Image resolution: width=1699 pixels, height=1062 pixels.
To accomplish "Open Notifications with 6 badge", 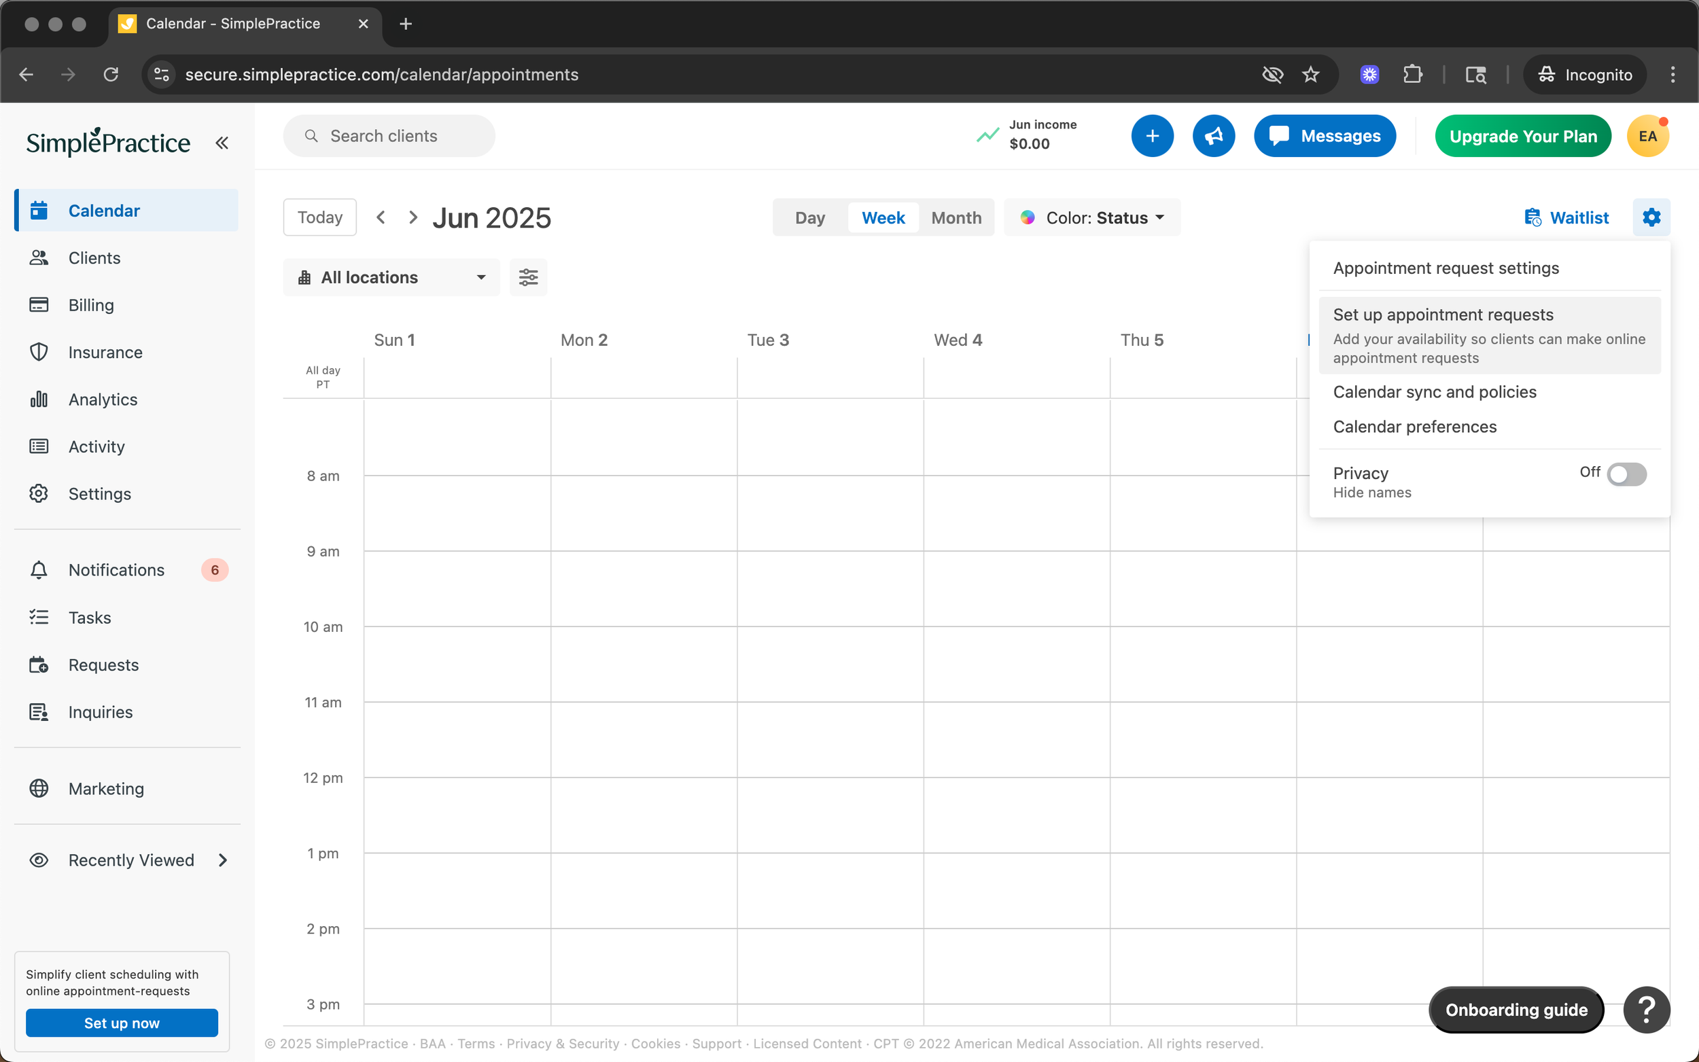I will click(x=117, y=569).
